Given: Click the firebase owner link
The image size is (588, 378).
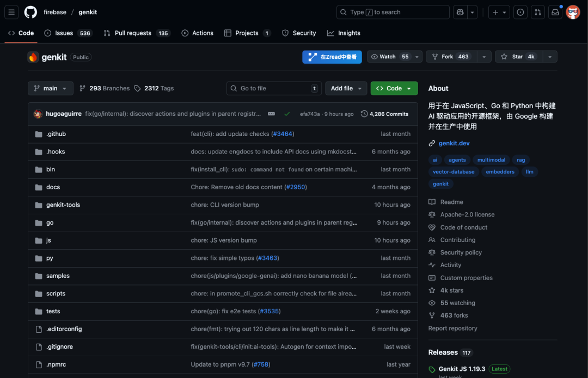Looking at the screenshot, I should (x=55, y=12).
